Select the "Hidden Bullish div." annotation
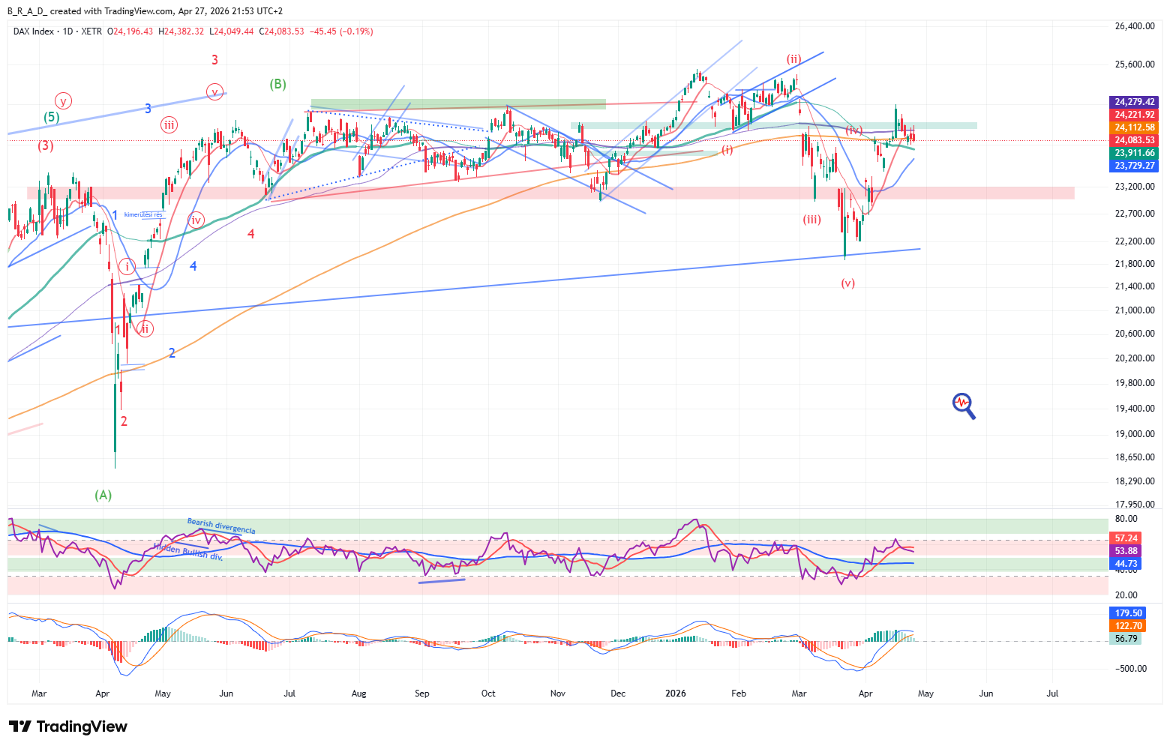The width and height of the screenshot is (1170, 749). (x=187, y=551)
